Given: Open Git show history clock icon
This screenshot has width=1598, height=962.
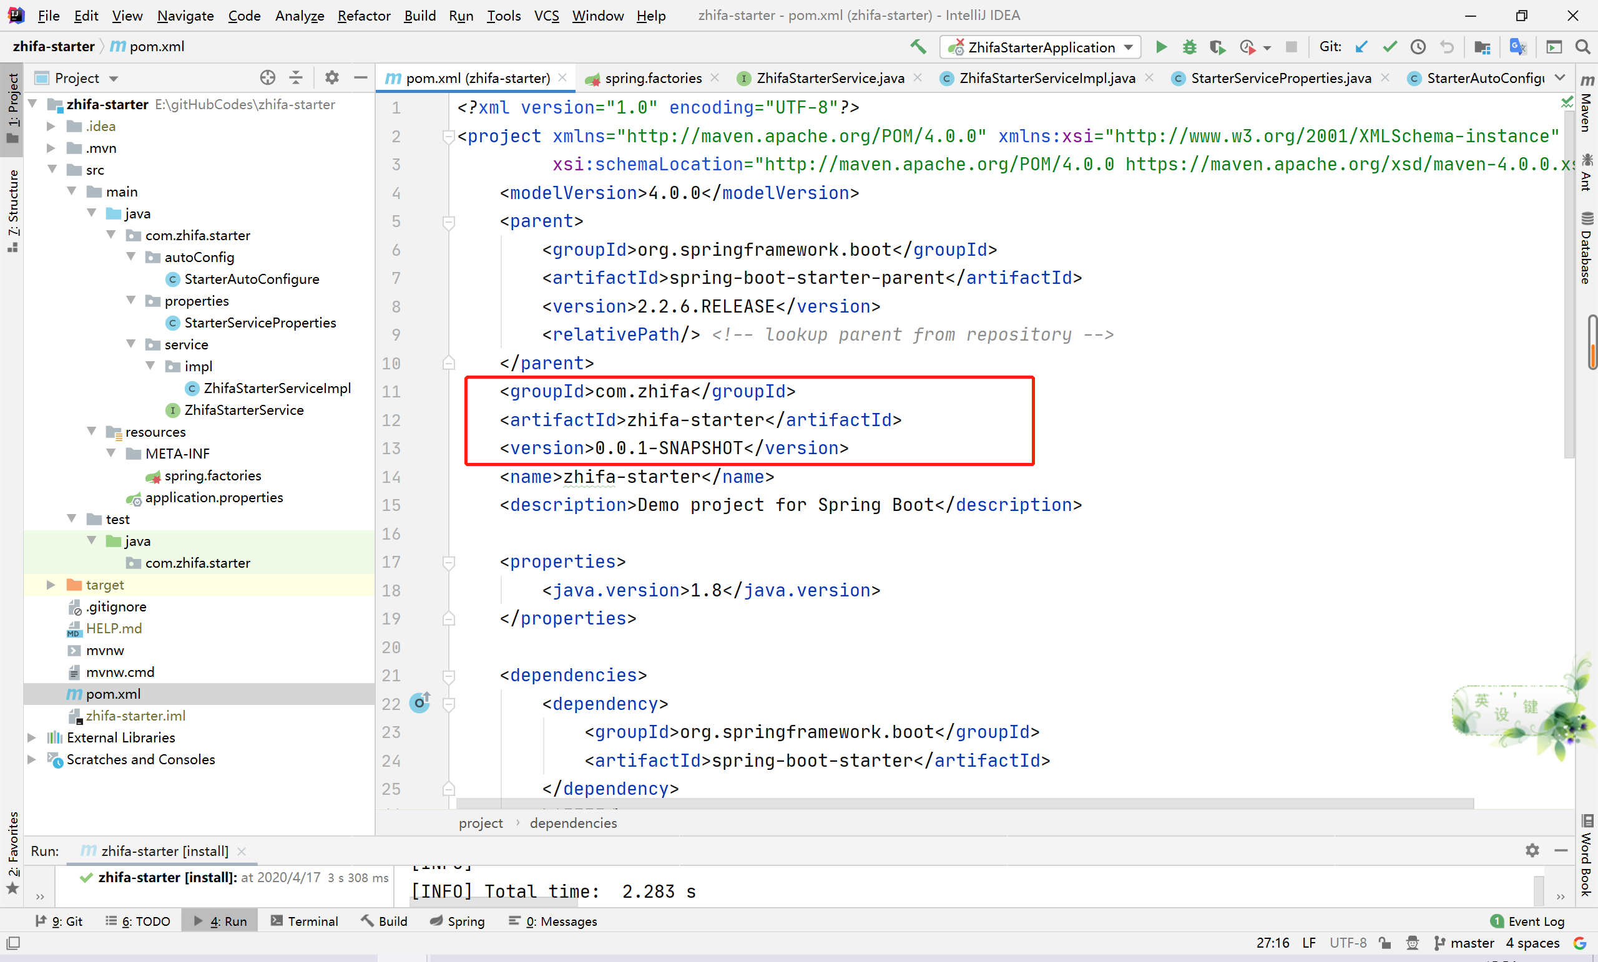Looking at the screenshot, I should click(x=1418, y=47).
